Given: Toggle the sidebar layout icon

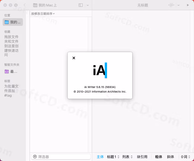Looking at the screenshot, I should 81,5.
